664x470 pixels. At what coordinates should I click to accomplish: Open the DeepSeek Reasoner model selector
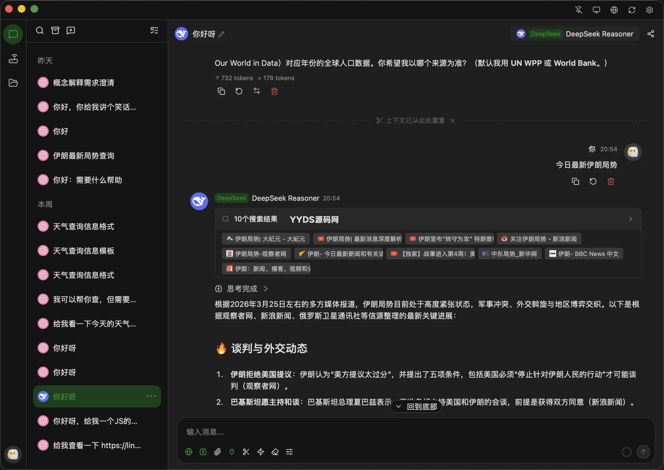(575, 34)
